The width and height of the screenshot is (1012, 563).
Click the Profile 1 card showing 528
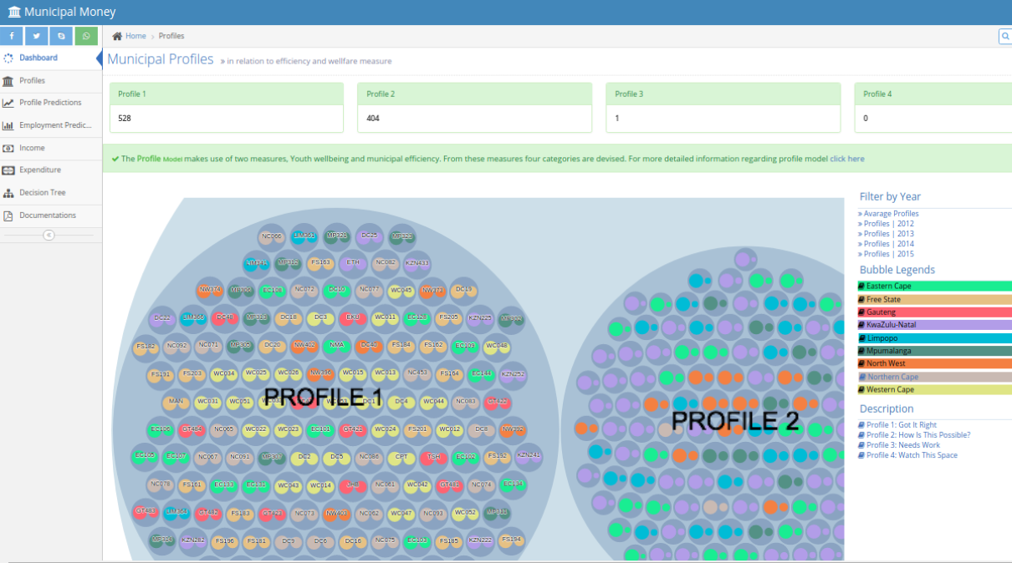pyautogui.click(x=227, y=108)
